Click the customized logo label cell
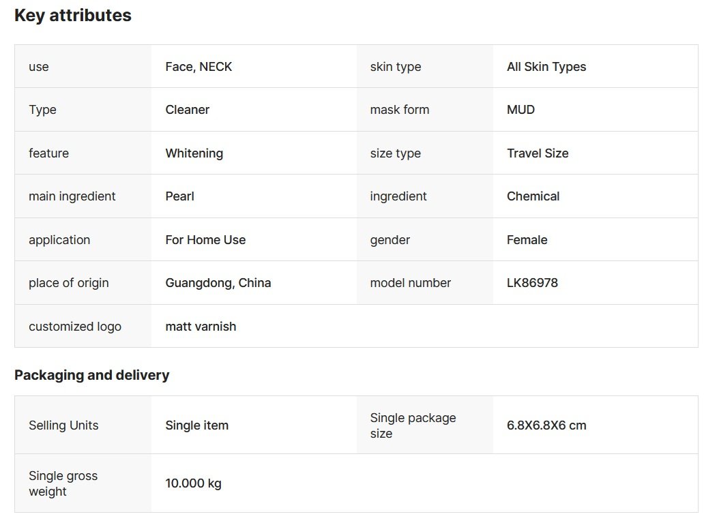 [x=75, y=327]
